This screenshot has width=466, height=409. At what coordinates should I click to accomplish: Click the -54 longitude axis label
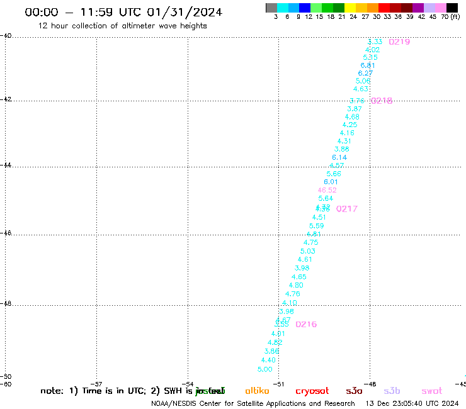[x=188, y=384]
